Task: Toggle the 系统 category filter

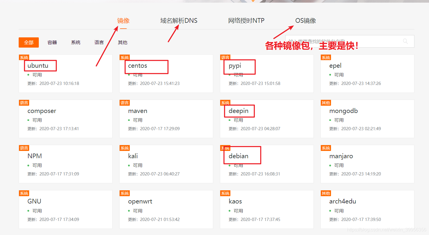Action: pyautogui.click(x=76, y=42)
